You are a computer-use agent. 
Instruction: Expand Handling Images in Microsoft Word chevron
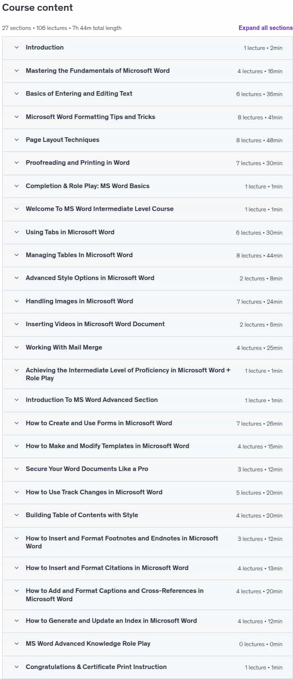pyautogui.click(x=17, y=301)
